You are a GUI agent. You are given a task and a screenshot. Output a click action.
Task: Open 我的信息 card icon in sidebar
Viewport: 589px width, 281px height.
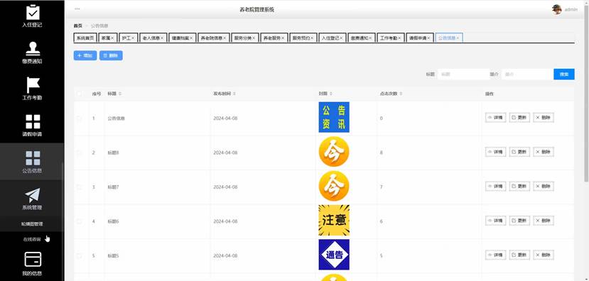[33, 259]
